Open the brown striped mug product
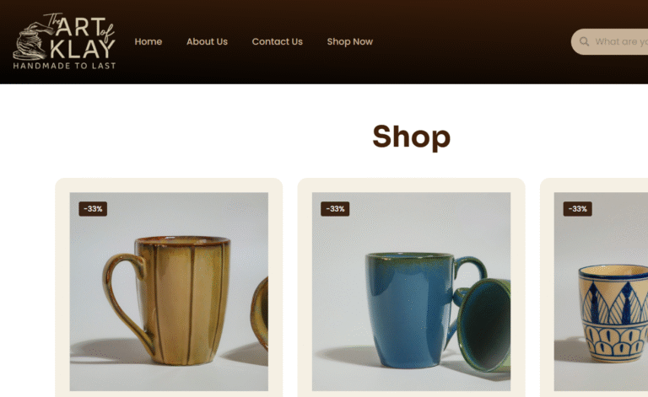648x397 pixels. pos(169,292)
